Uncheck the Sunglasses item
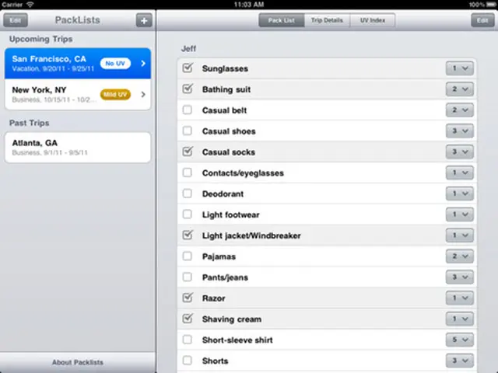This screenshot has width=498, height=373. coord(187,68)
